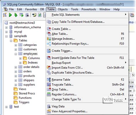Image resolution: width=136 pixels, height=115 pixels.
Task: Open the File menu
Action: coord(11,9)
